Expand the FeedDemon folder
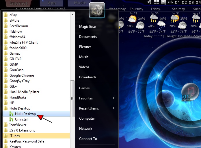 (36, 26)
